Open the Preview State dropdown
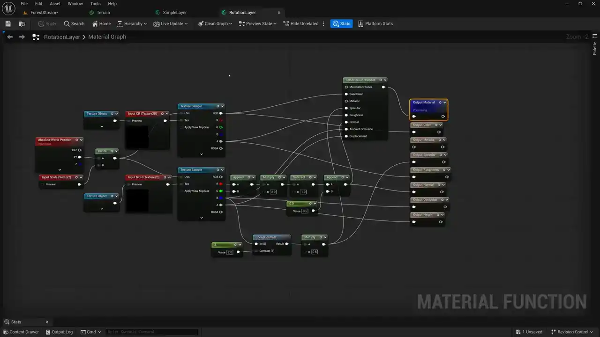Image resolution: width=600 pixels, height=337 pixels. 257,24
